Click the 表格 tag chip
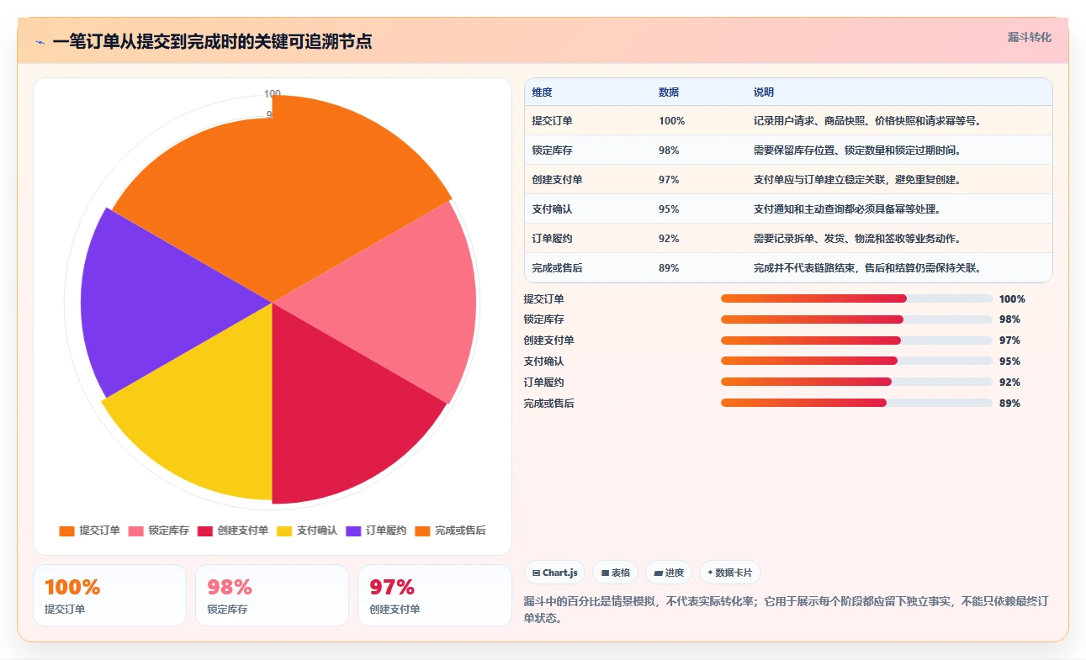This screenshot has height=660, width=1086. [616, 573]
